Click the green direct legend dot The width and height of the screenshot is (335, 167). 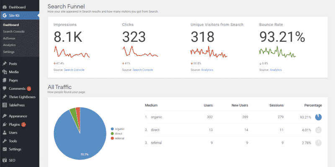click(x=112, y=134)
